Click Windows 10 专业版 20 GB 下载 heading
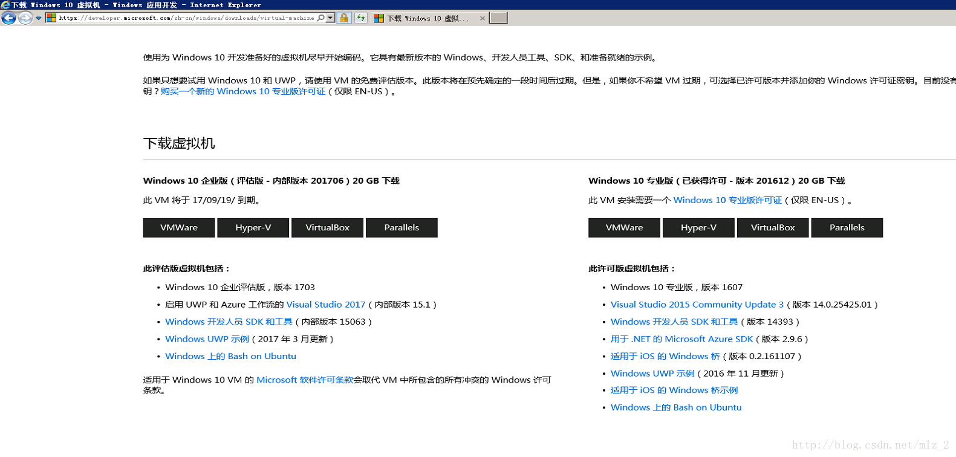This screenshot has height=457, width=956. point(717,181)
